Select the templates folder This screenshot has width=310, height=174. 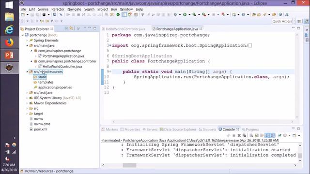(x=46, y=82)
